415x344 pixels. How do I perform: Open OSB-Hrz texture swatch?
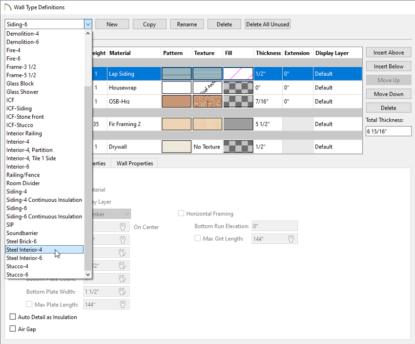click(207, 102)
